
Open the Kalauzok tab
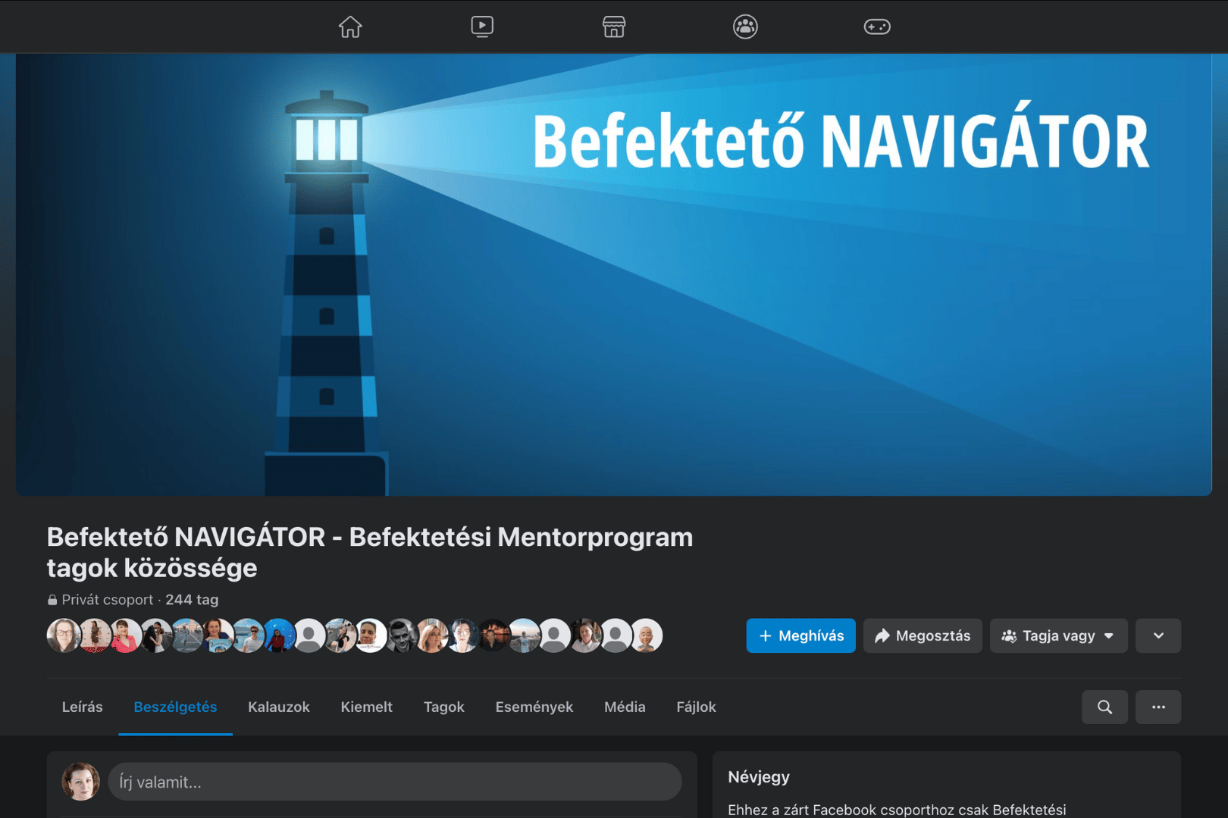click(278, 707)
